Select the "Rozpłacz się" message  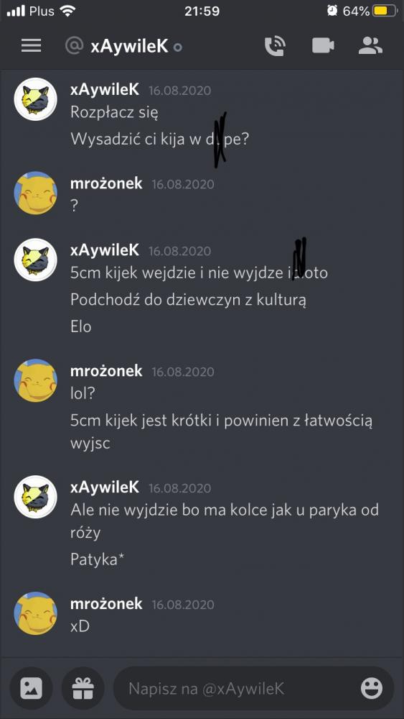click(114, 112)
